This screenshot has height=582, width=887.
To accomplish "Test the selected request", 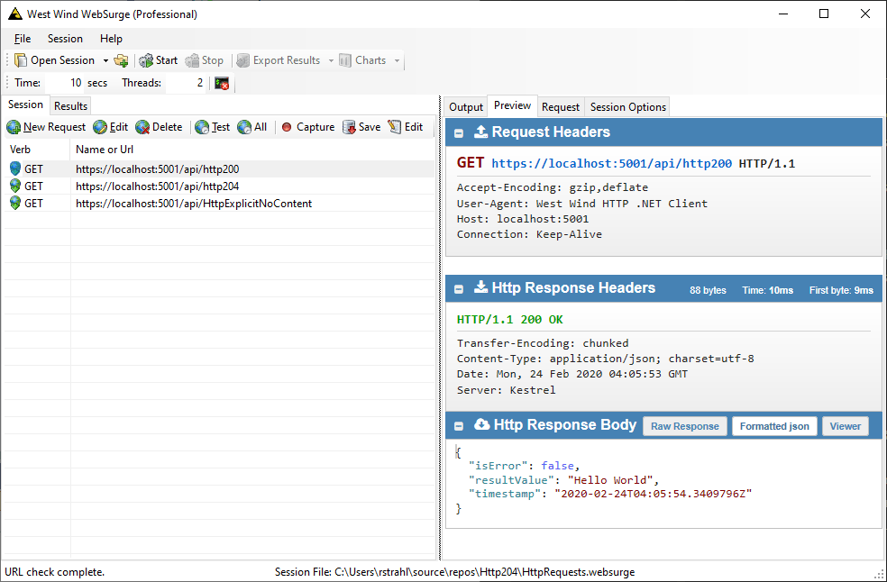I will pyautogui.click(x=212, y=127).
